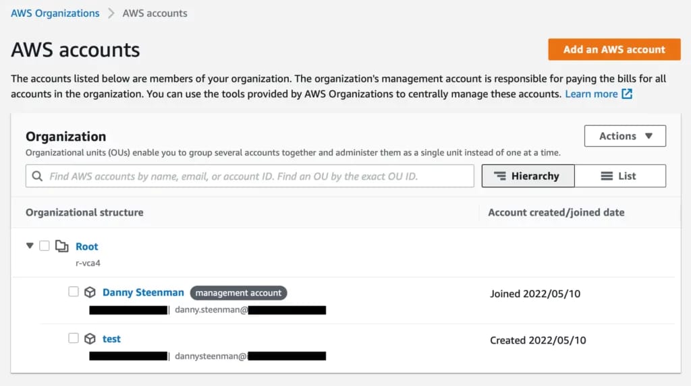Click the Account created/joined date column header
Viewport: 691px width, 386px height.
point(556,212)
